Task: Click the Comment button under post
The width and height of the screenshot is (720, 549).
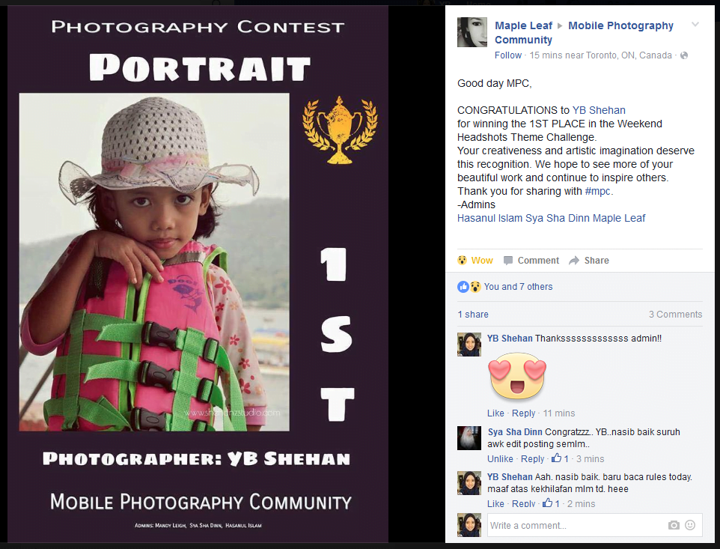Action: 531,261
